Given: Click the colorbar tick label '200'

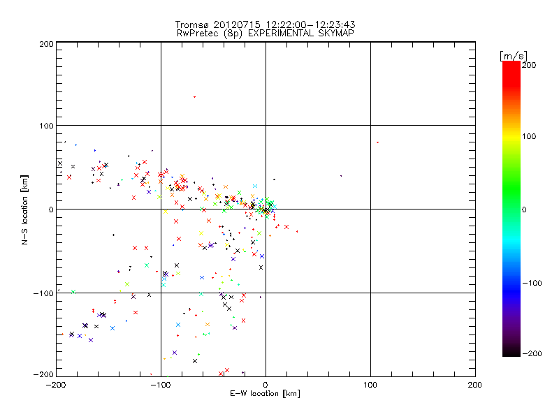Looking at the screenshot, I should 529,65.
